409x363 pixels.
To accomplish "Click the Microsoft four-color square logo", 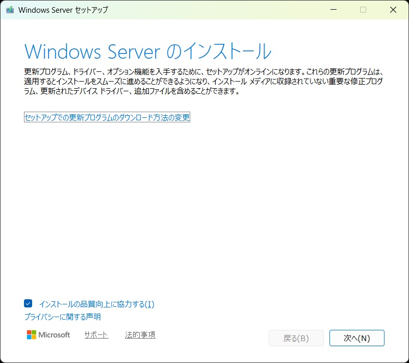I will [x=32, y=335].
